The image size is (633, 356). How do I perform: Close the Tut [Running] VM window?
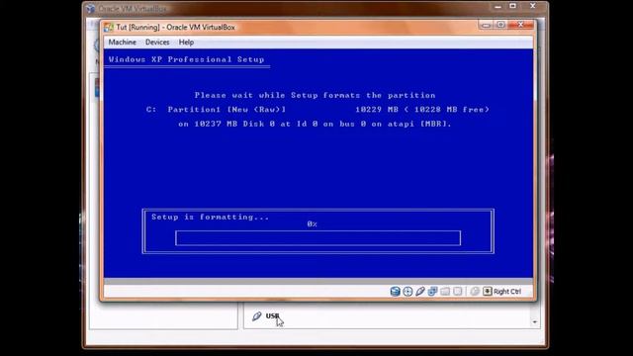pyautogui.click(x=521, y=25)
